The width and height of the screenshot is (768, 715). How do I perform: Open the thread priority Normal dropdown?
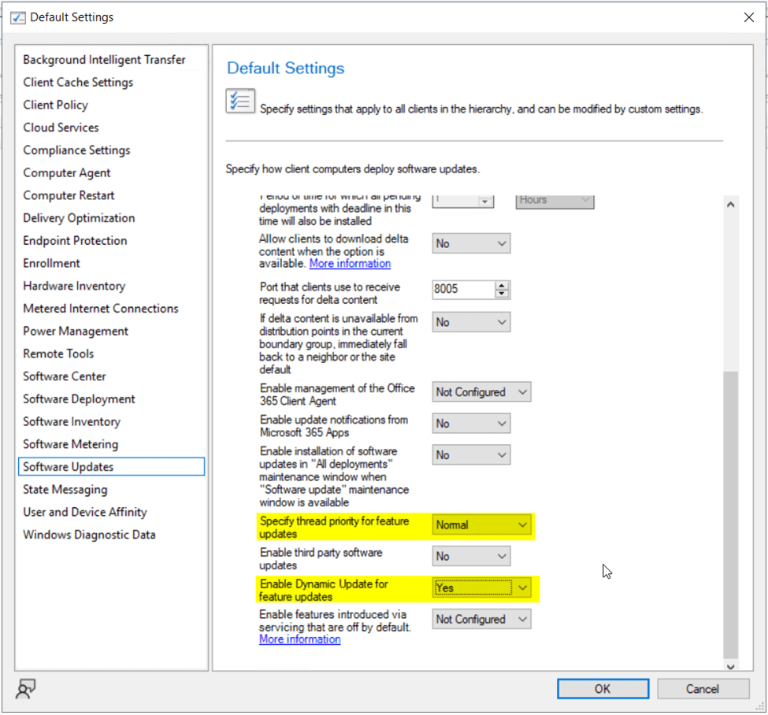pyautogui.click(x=481, y=524)
